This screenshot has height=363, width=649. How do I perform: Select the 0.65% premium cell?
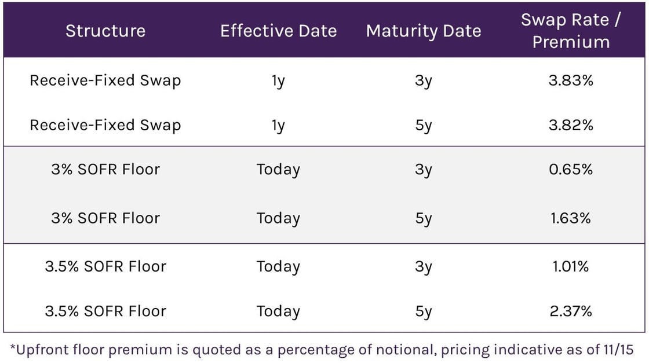coord(571,170)
